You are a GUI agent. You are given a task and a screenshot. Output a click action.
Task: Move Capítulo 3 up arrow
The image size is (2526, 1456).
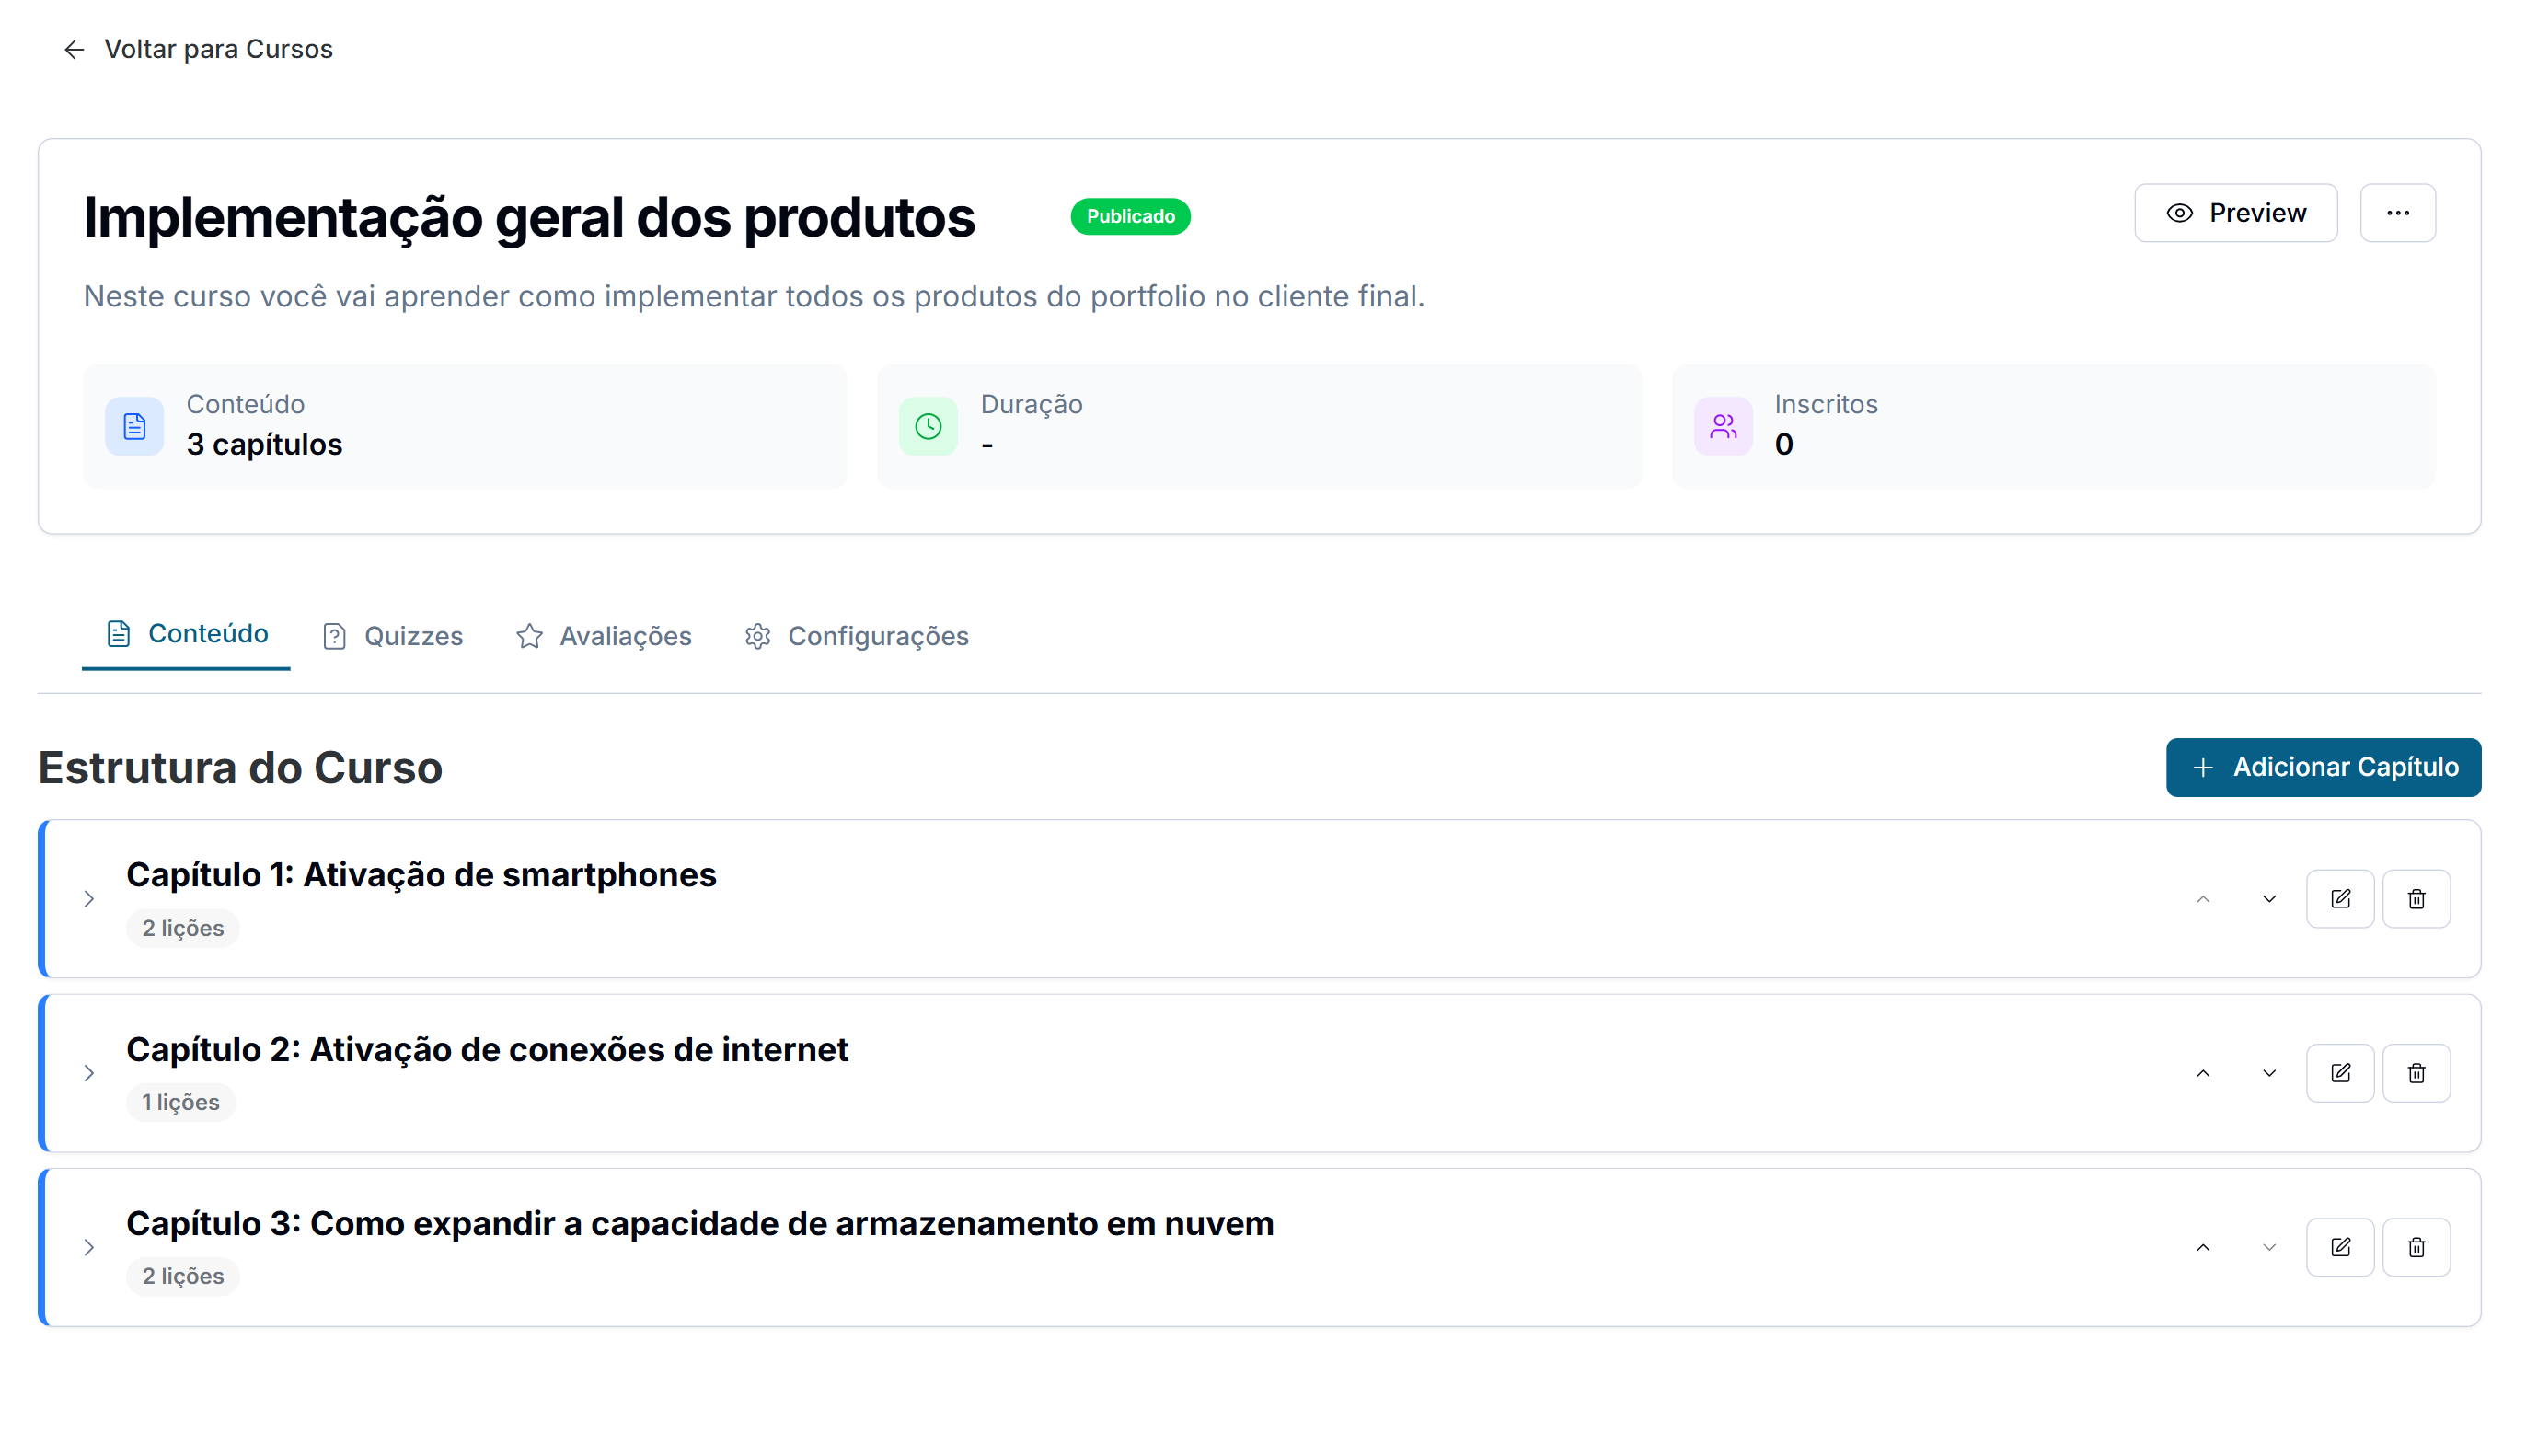pyautogui.click(x=2202, y=1246)
